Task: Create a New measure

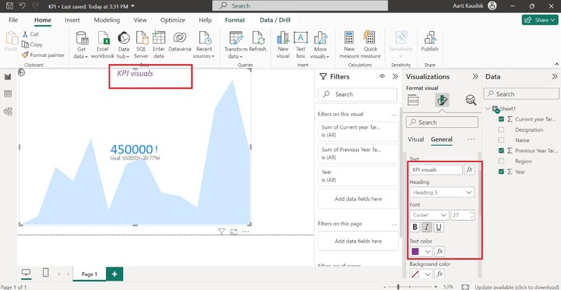Action: 349,44
